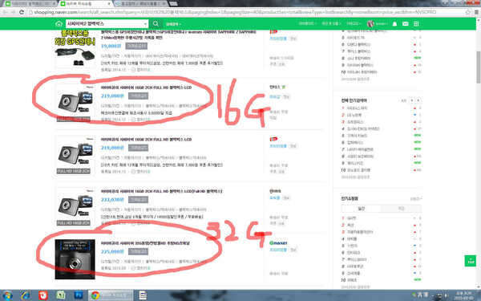Open the detailed search dropdown
Image resolution: width=481 pixels, height=301 pixels.
tap(173, 24)
